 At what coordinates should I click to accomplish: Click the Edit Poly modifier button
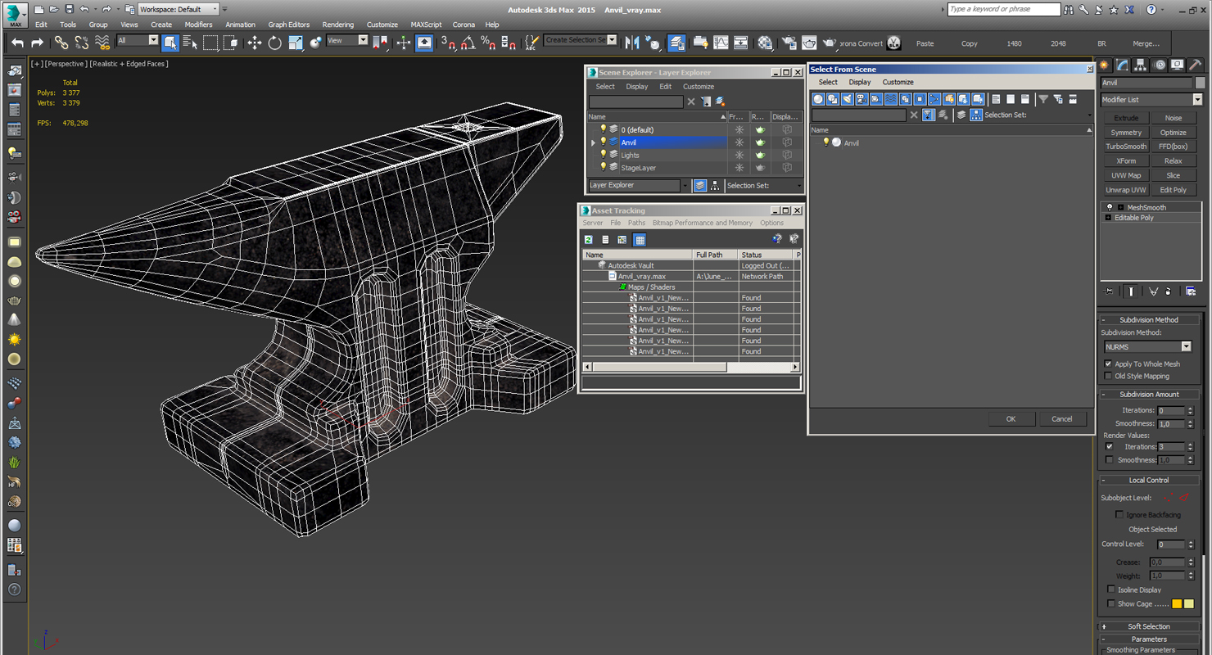pyautogui.click(x=1174, y=190)
